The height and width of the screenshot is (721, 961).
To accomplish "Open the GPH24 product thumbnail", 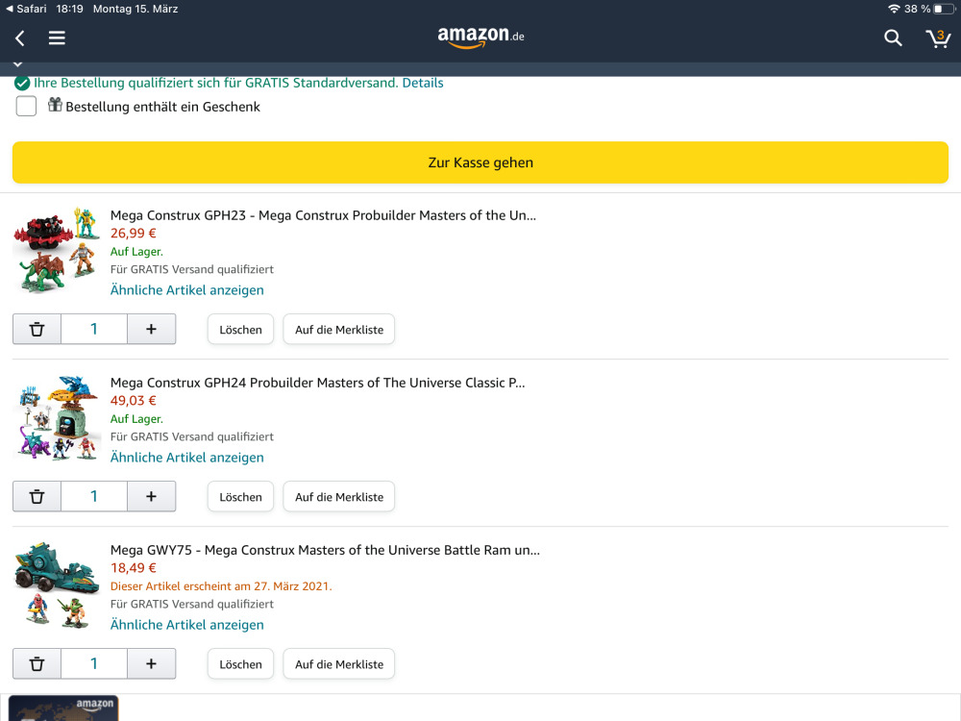I will [57, 417].
